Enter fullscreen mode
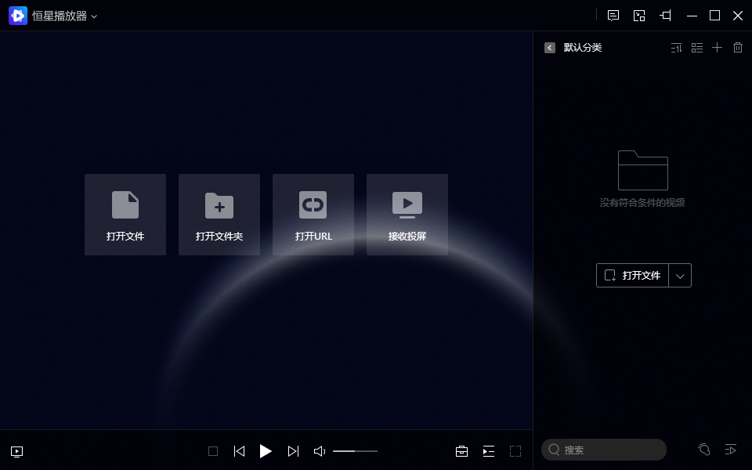 point(515,451)
